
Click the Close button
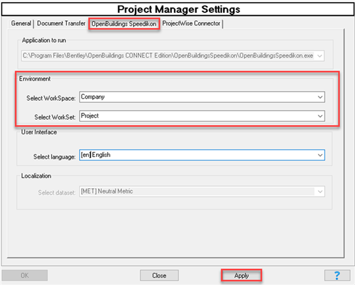coord(159,275)
